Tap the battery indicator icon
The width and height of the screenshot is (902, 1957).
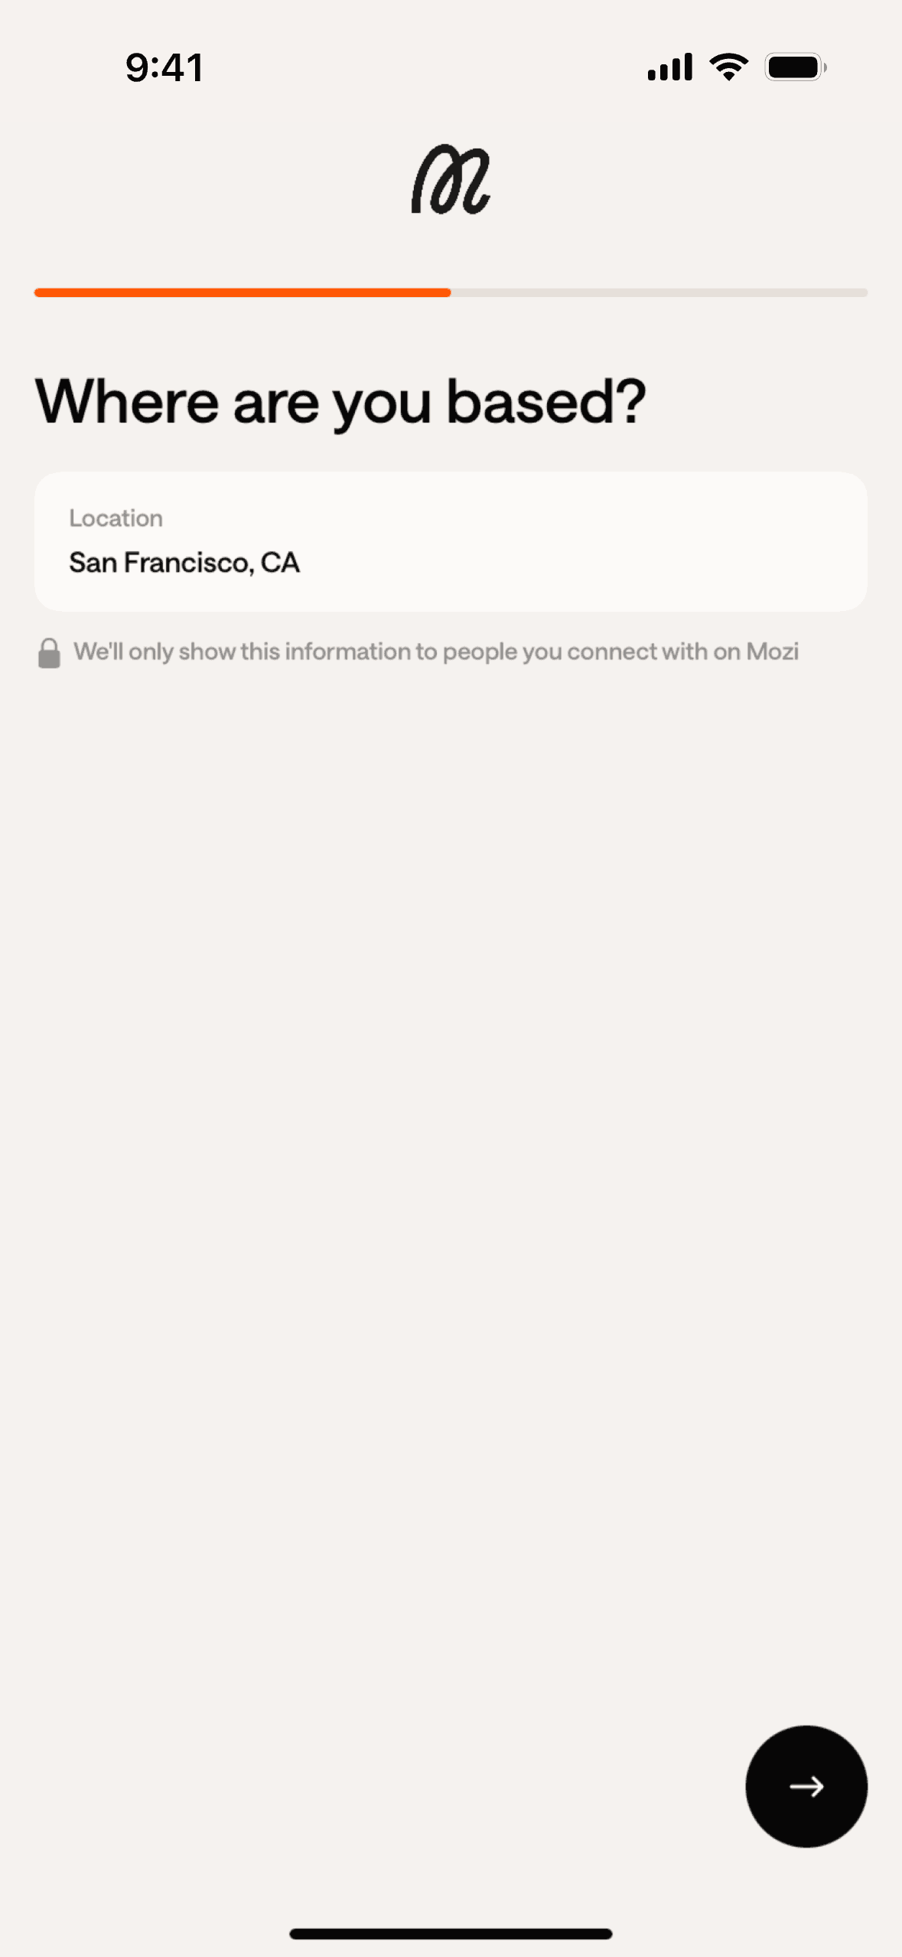796,67
